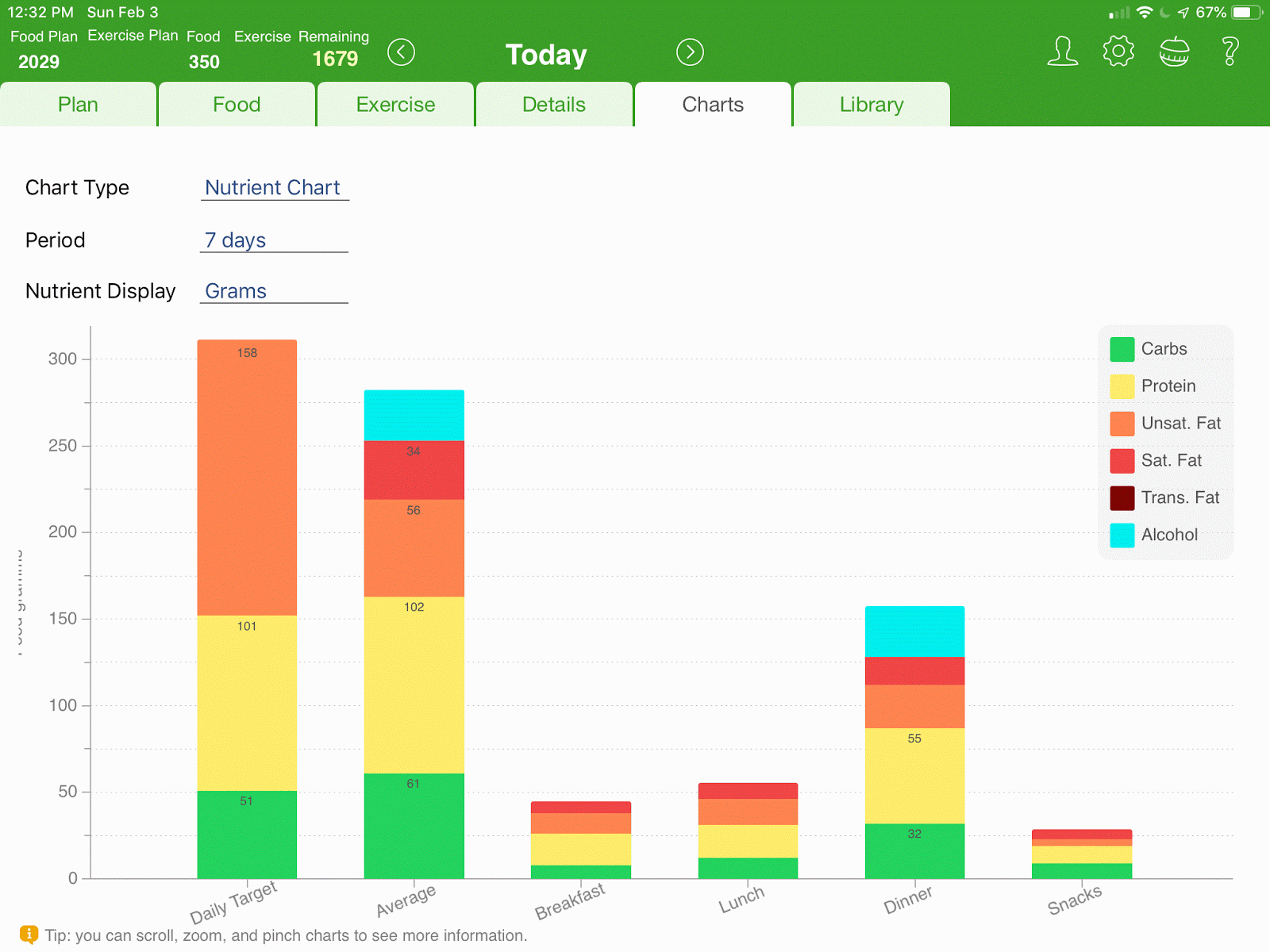Tap the Snacks stacked bar

point(1082,854)
